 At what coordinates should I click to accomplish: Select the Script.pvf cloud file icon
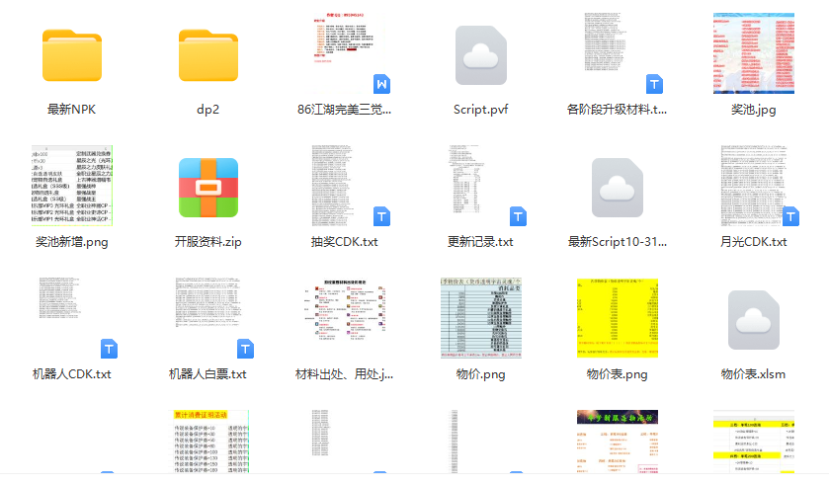481,55
